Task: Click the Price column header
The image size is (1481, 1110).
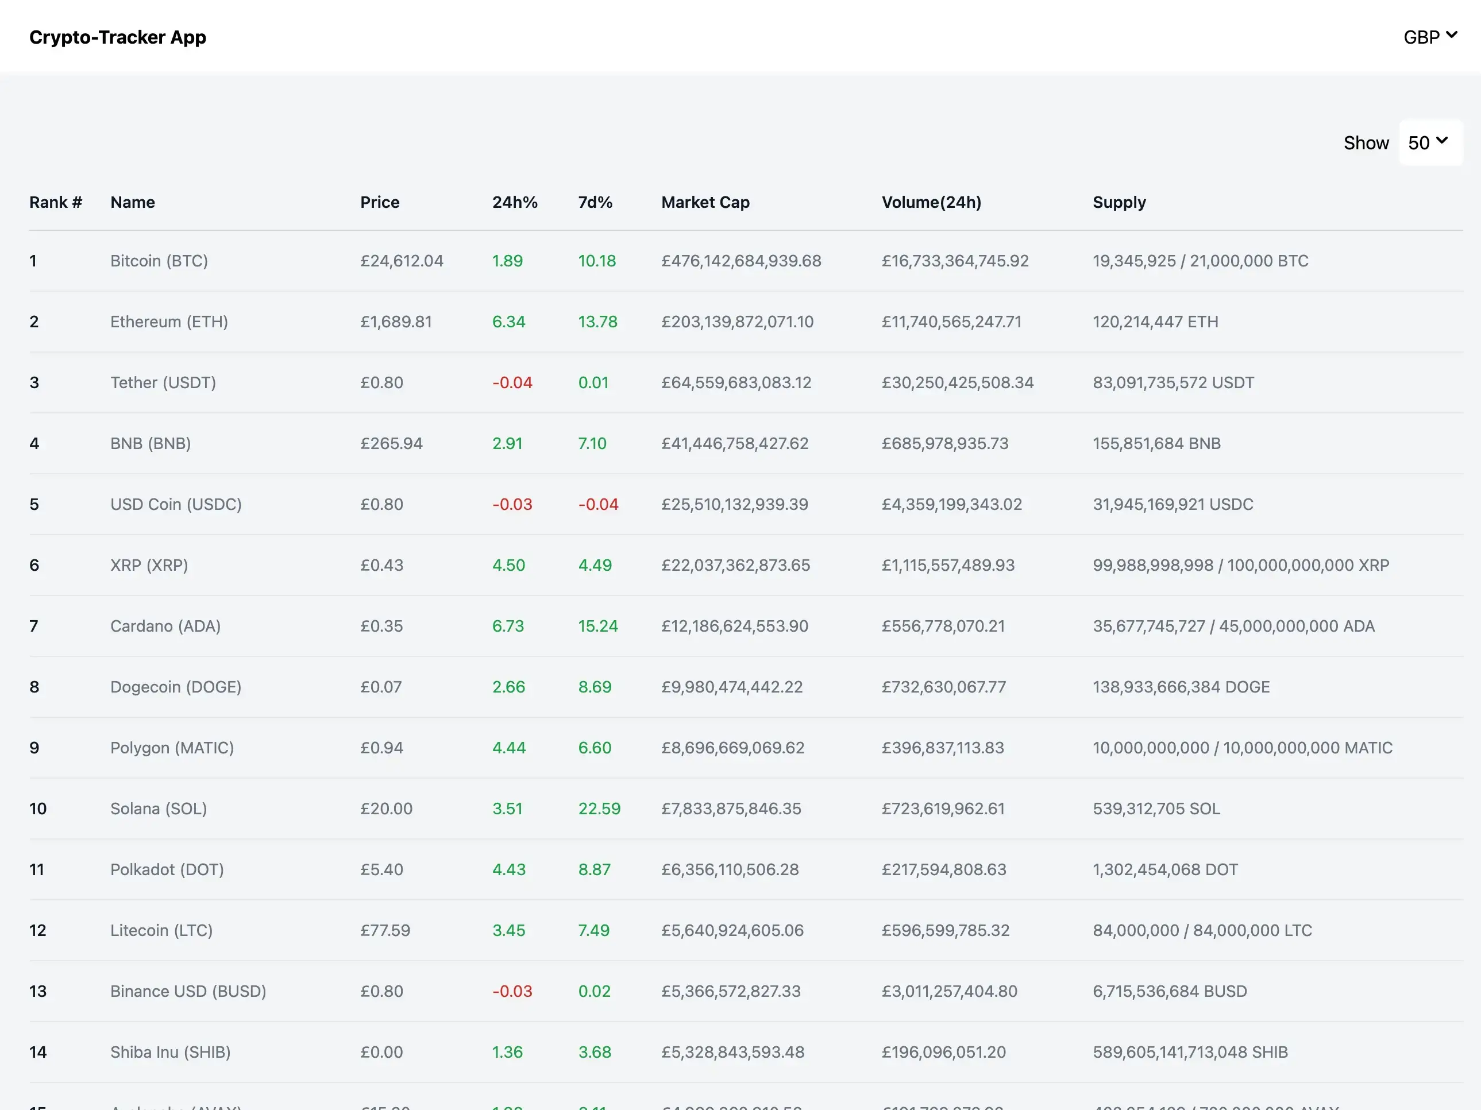Action: click(x=380, y=202)
